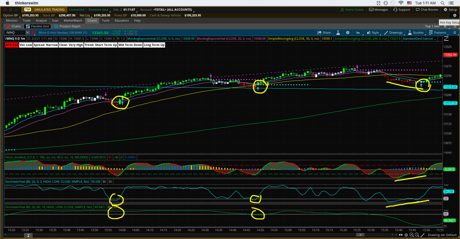Click the Chat Rooms button
Image resolution: width=460 pixels, height=239 pixels.
(x=427, y=10)
